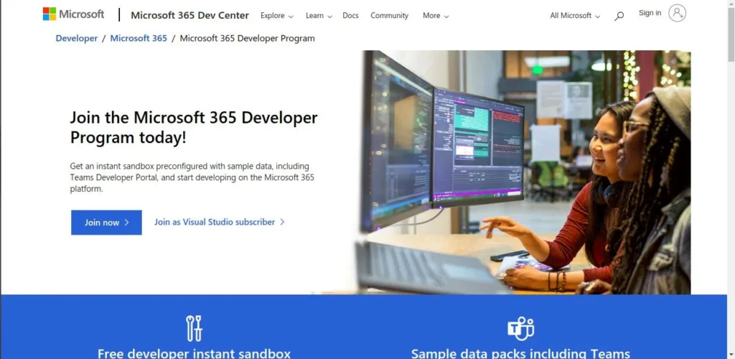Click the Join now button
Image resolution: width=735 pixels, height=359 pixels.
(106, 223)
